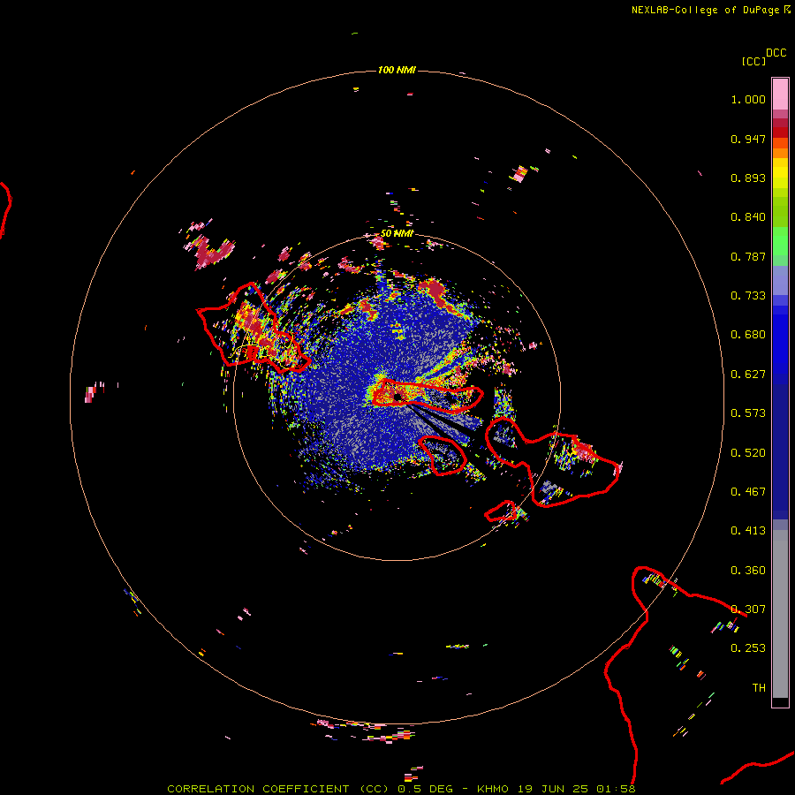Image resolution: width=795 pixels, height=795 pixels.
Task: Click the 0.947 color scale value
Action: point(748,139)
